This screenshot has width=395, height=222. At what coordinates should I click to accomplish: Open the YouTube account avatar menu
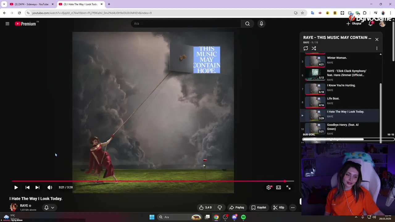[x=382, y=24]
